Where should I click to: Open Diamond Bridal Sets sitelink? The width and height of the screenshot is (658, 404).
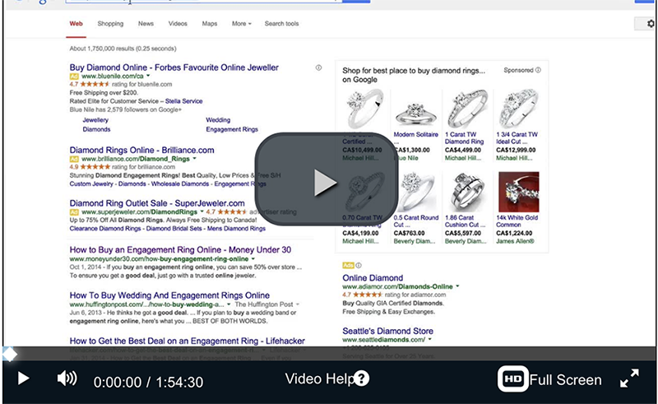pos(174,229)
